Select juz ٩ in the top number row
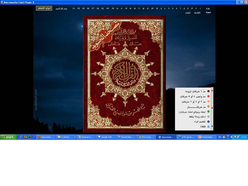Screen dimensions: 248x186 pos(169,9)
